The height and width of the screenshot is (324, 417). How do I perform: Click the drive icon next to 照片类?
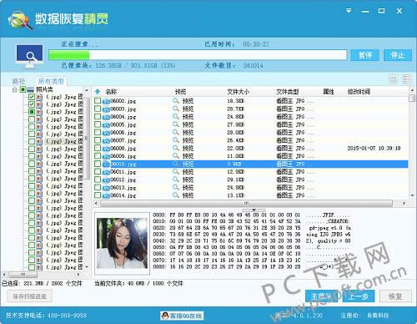point(31,89)
